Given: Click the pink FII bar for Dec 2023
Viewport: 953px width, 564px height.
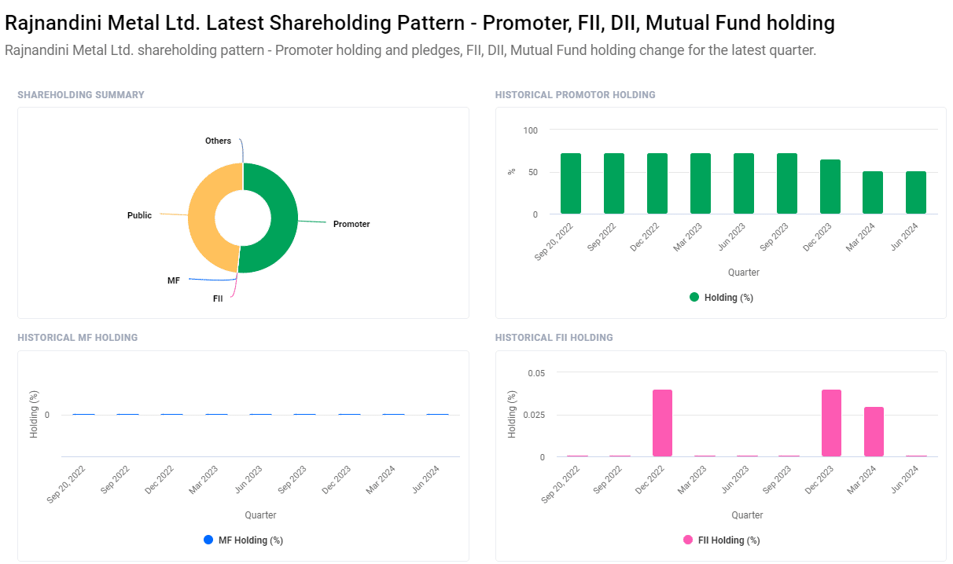Looking at the screenshot, I should [x=831, y=423].
